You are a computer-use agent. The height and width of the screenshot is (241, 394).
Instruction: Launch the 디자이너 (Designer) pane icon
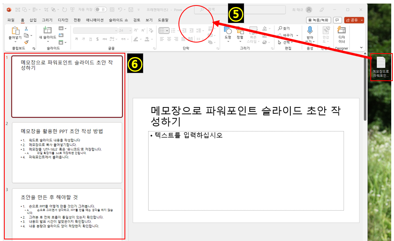pyautogui.click(x=342, y=31)
